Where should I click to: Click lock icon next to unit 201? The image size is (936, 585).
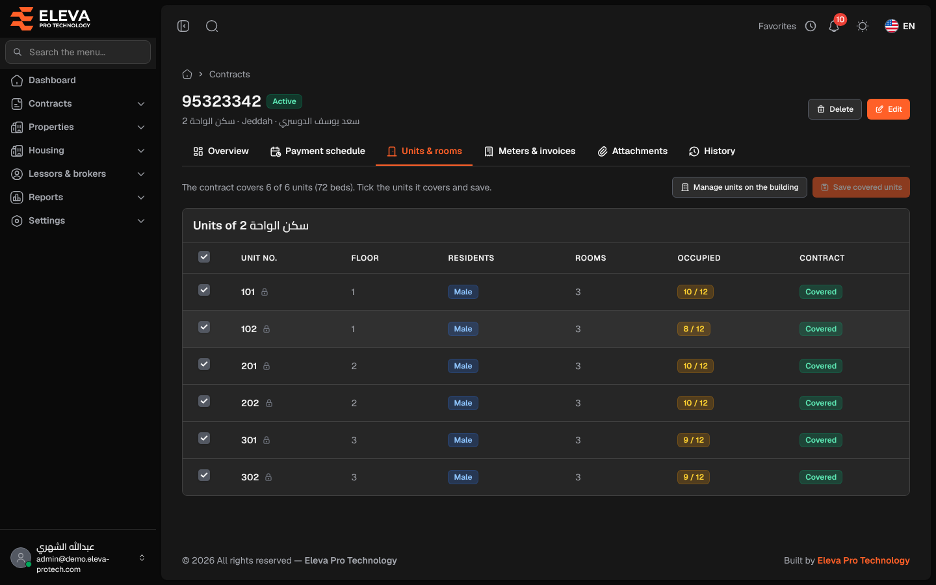(266, 366)
